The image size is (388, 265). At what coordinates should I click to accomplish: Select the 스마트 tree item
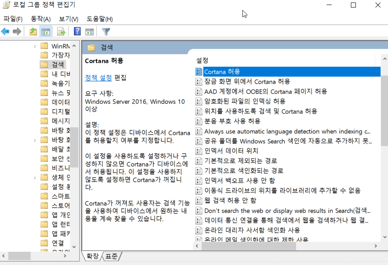tap(60, 196)
